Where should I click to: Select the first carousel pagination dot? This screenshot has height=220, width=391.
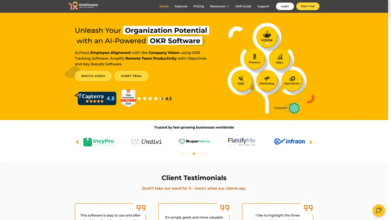coord(183,154)
